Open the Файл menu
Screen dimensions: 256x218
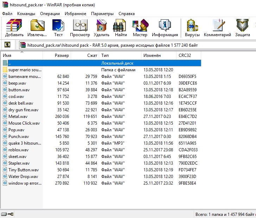click(7, 14)
